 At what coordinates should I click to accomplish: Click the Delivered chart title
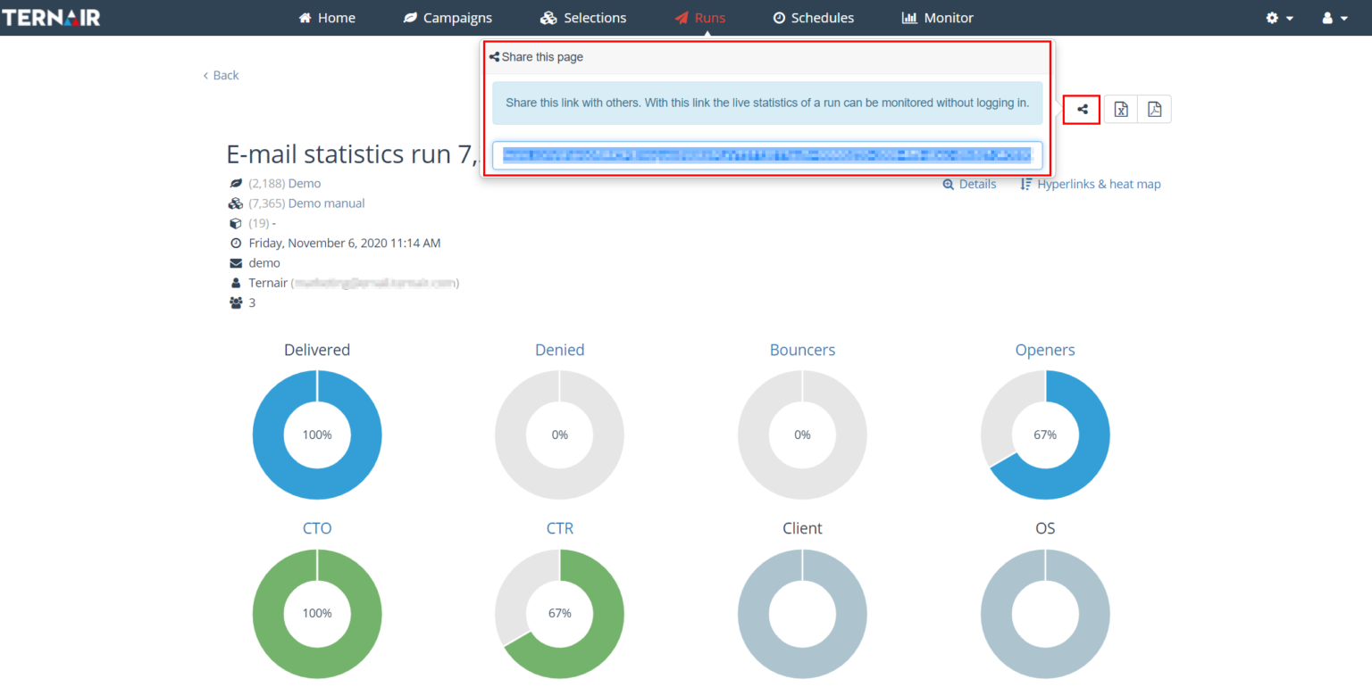point(317,350)
